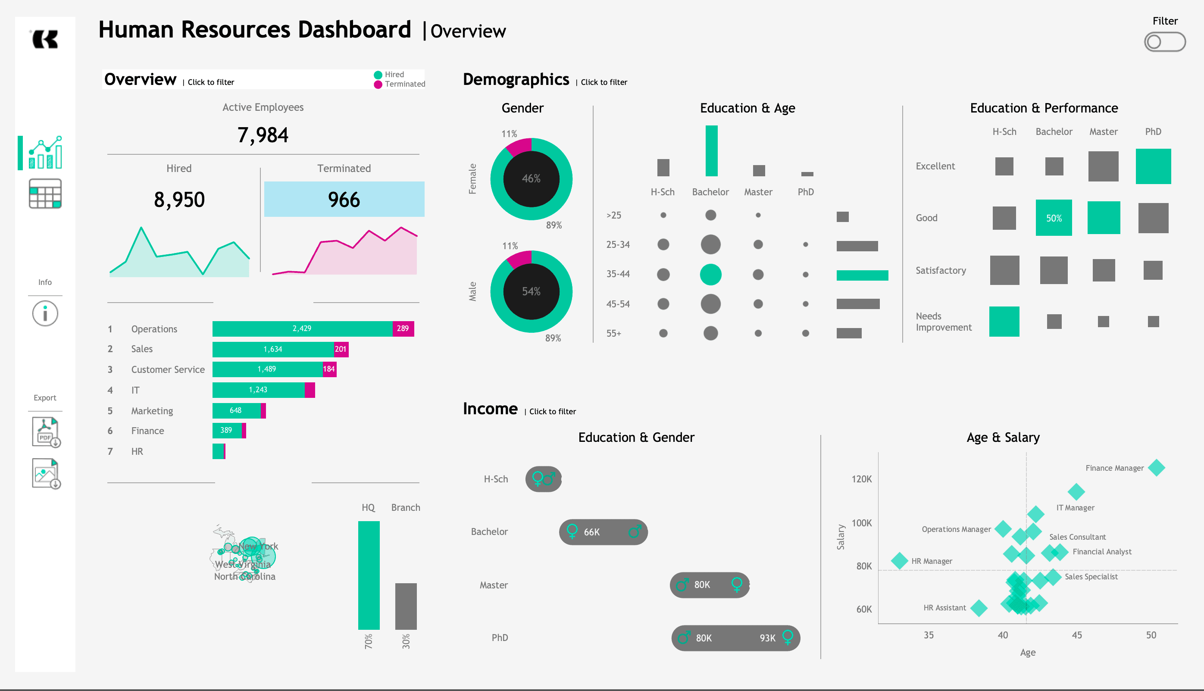Select the HR Assistant diamond marker
The image size is (1204, 691).
[979, 607]
